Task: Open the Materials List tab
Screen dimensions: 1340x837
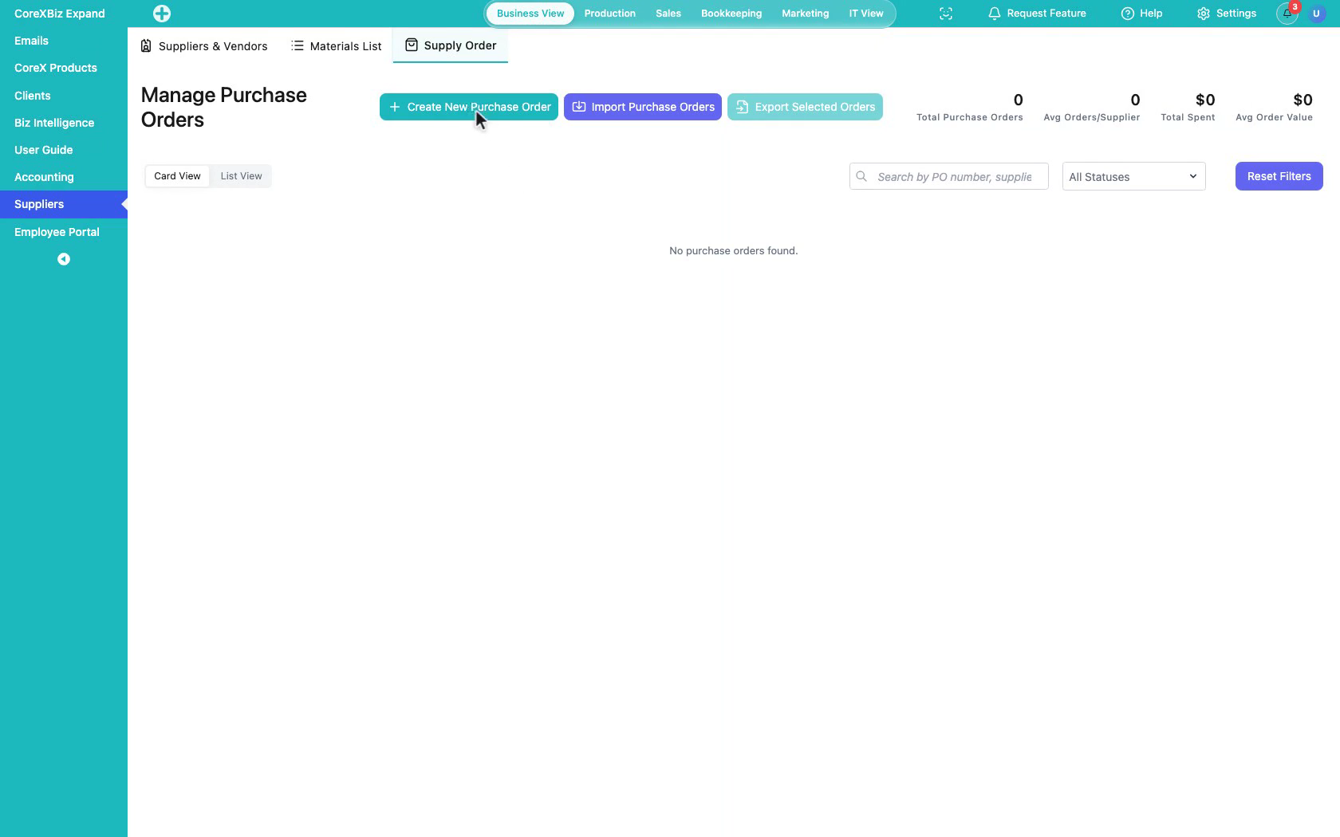Action: (336, 46)
